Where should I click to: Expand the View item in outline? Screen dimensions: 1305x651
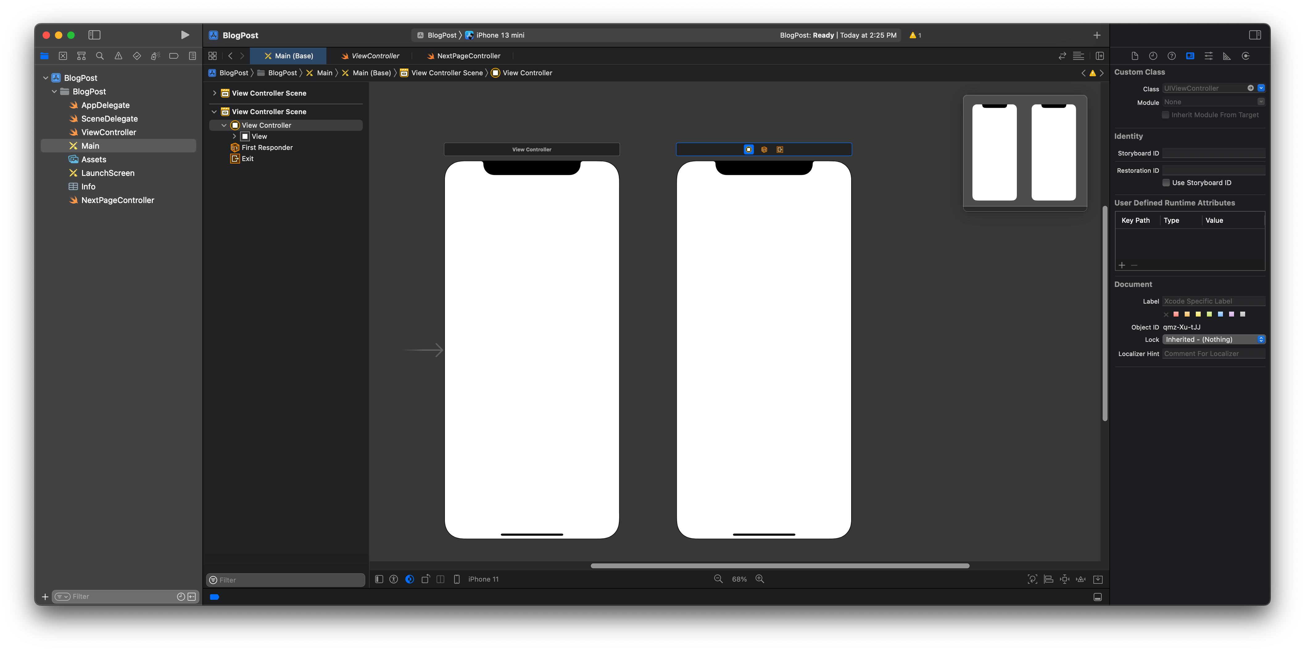click(234, 136)
